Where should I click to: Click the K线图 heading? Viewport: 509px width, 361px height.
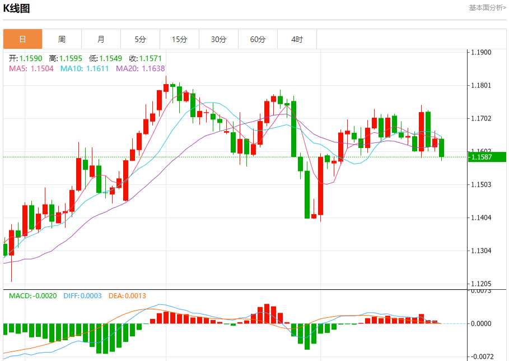point(17,8)
